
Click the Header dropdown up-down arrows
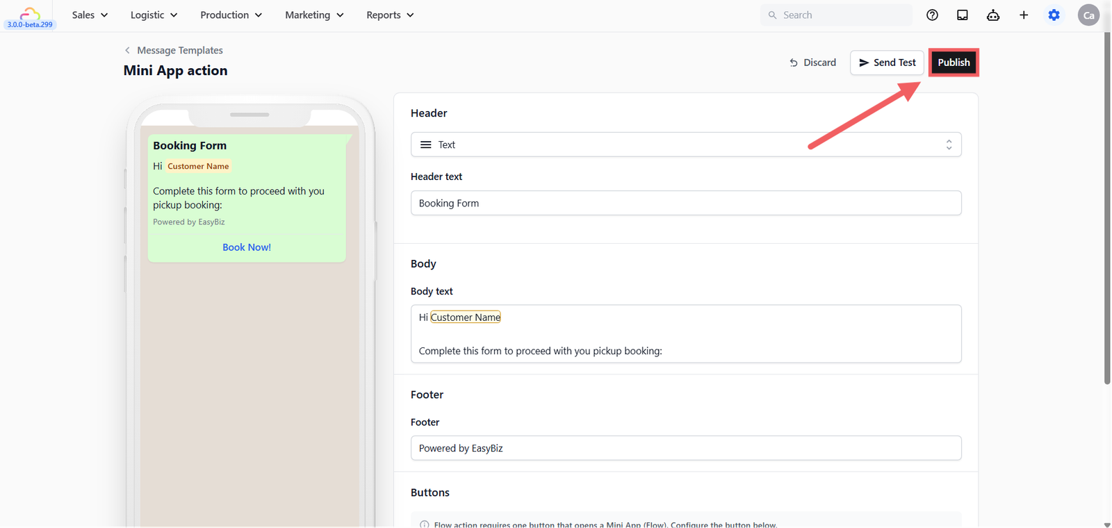click(949, 145)
